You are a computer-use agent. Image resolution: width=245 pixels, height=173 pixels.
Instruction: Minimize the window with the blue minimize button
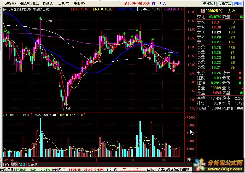(x=236, y=3)
